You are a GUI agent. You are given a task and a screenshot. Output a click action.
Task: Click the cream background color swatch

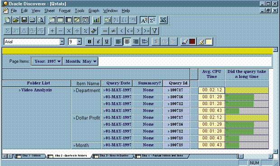coord(209,42)
